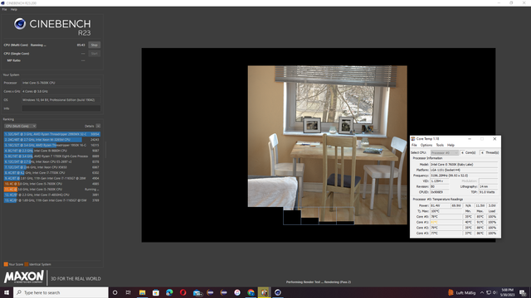Viewport: 531px width, 298px height.
Task: Open the Options menu in Core Temp
Action: pyautogui.click(x=426, y=145)
